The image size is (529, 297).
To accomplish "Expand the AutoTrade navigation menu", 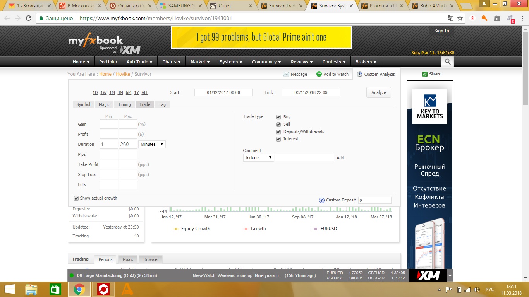I will pyautogui.click(x=139, y=62).
